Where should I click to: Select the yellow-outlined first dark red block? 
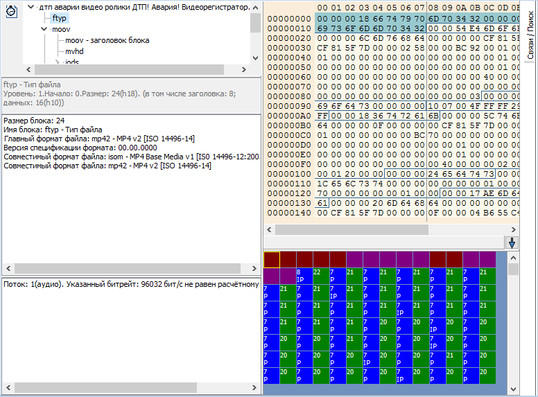271,260
